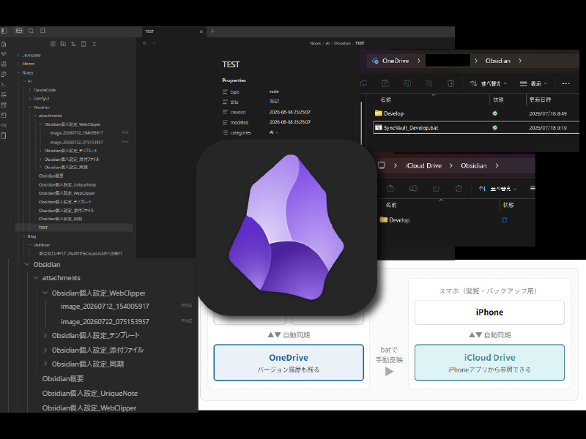This screenshot has width=586, height=439.
Task: Collapse the Blog folder in Obsidian tree
Action: tap(24, 236)
